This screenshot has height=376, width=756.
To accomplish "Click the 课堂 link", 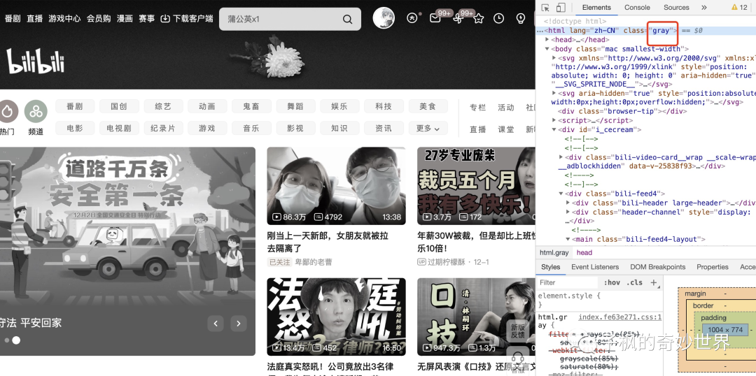I will [506, 129].
